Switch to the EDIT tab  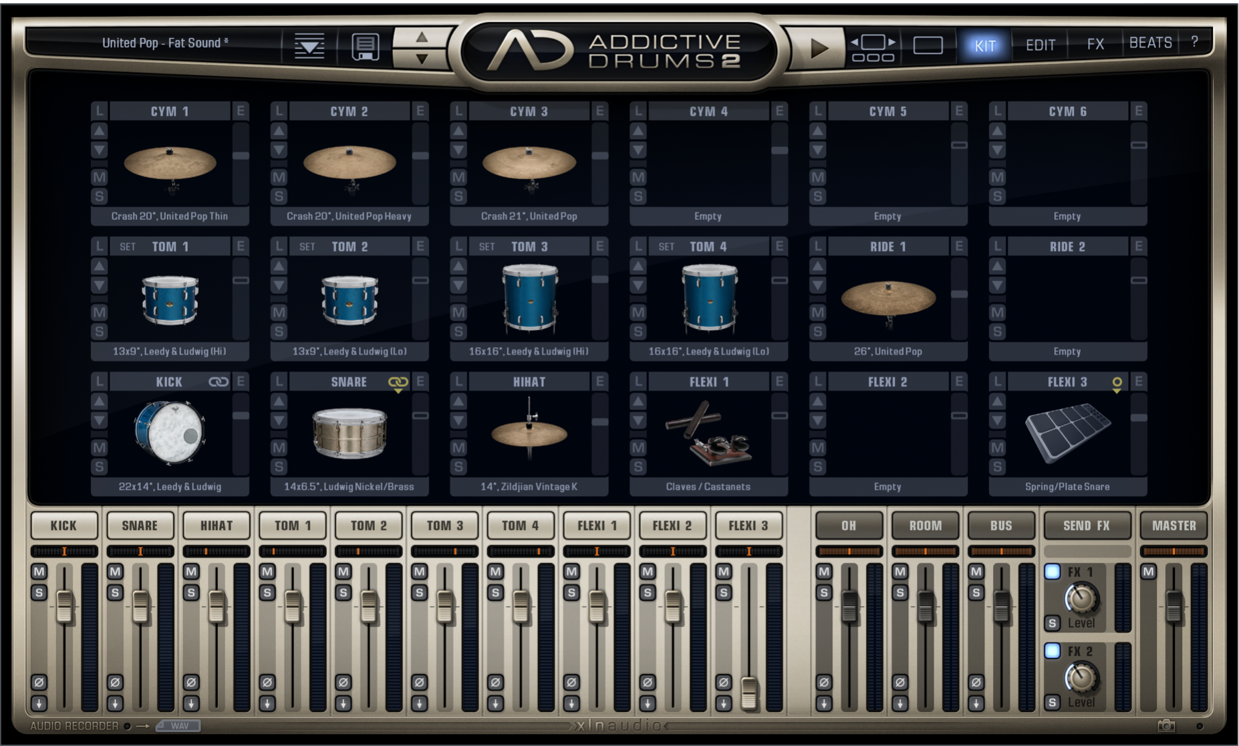(1041, 45)
